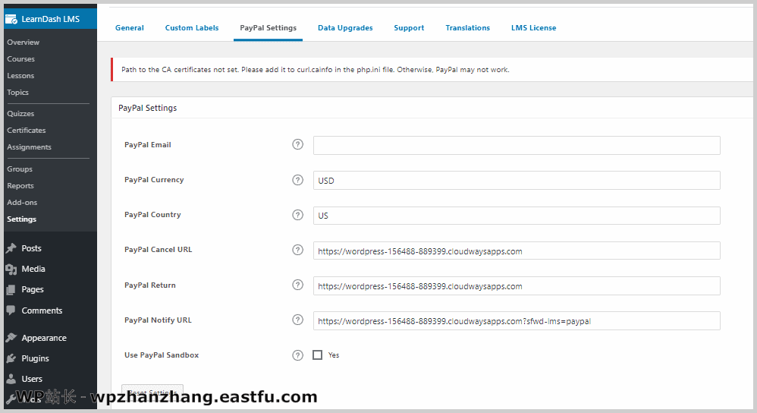Open Assignments in LearnDash menu

point(29,147)
